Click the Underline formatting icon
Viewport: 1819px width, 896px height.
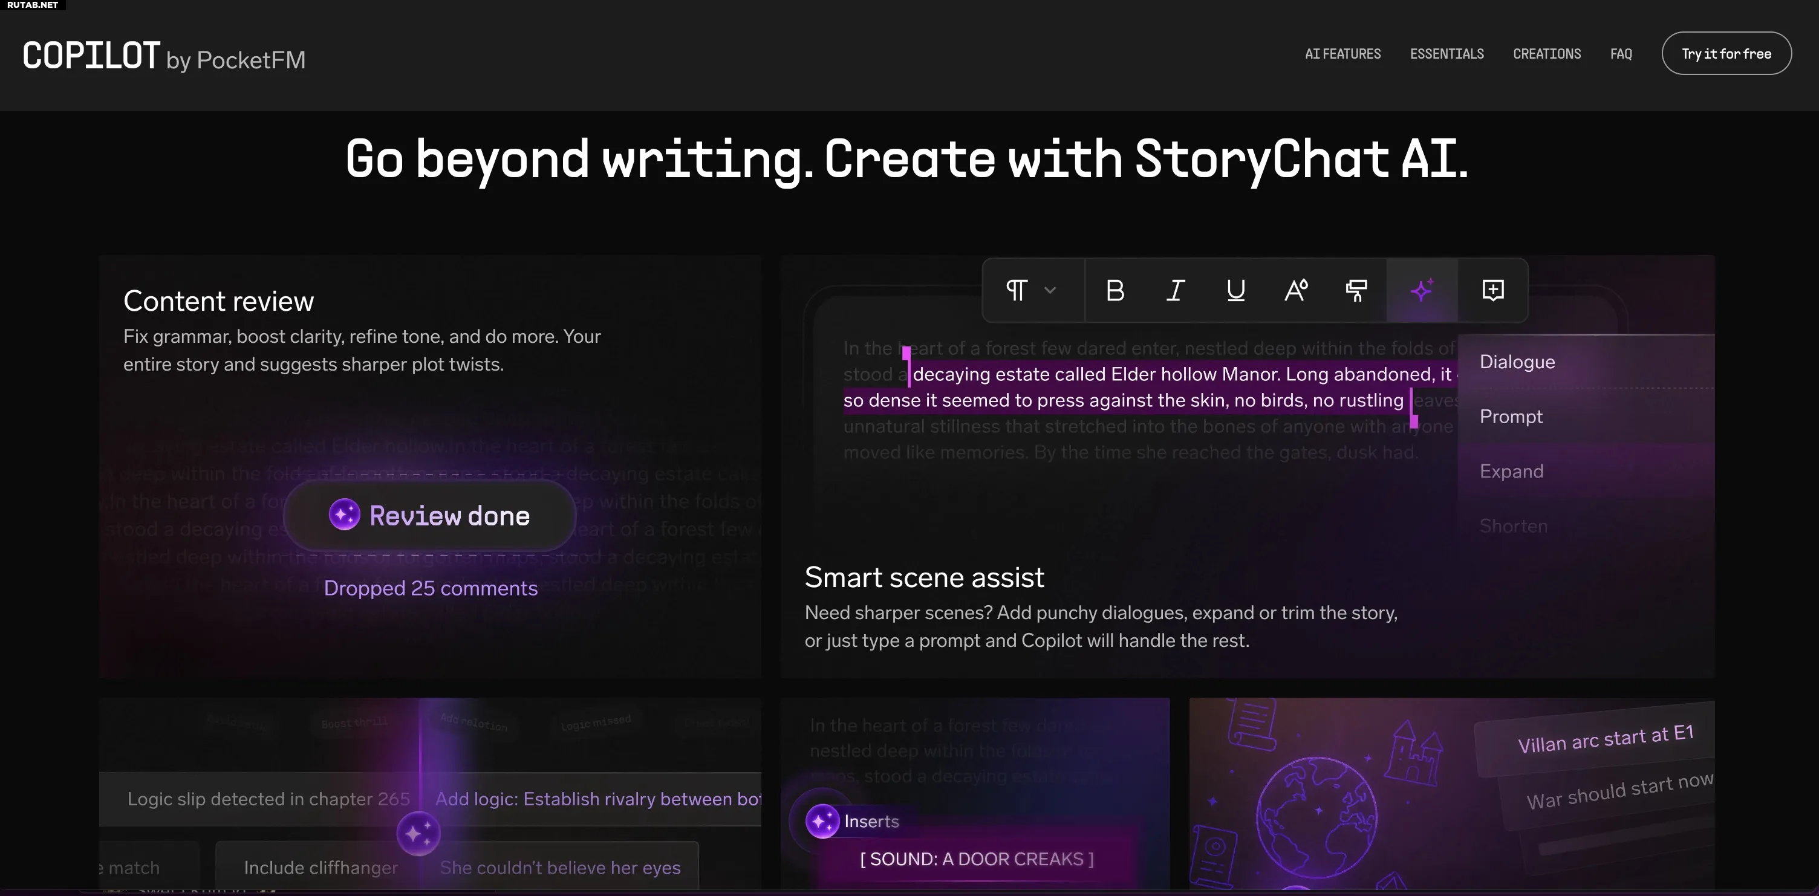(1235, 290)
